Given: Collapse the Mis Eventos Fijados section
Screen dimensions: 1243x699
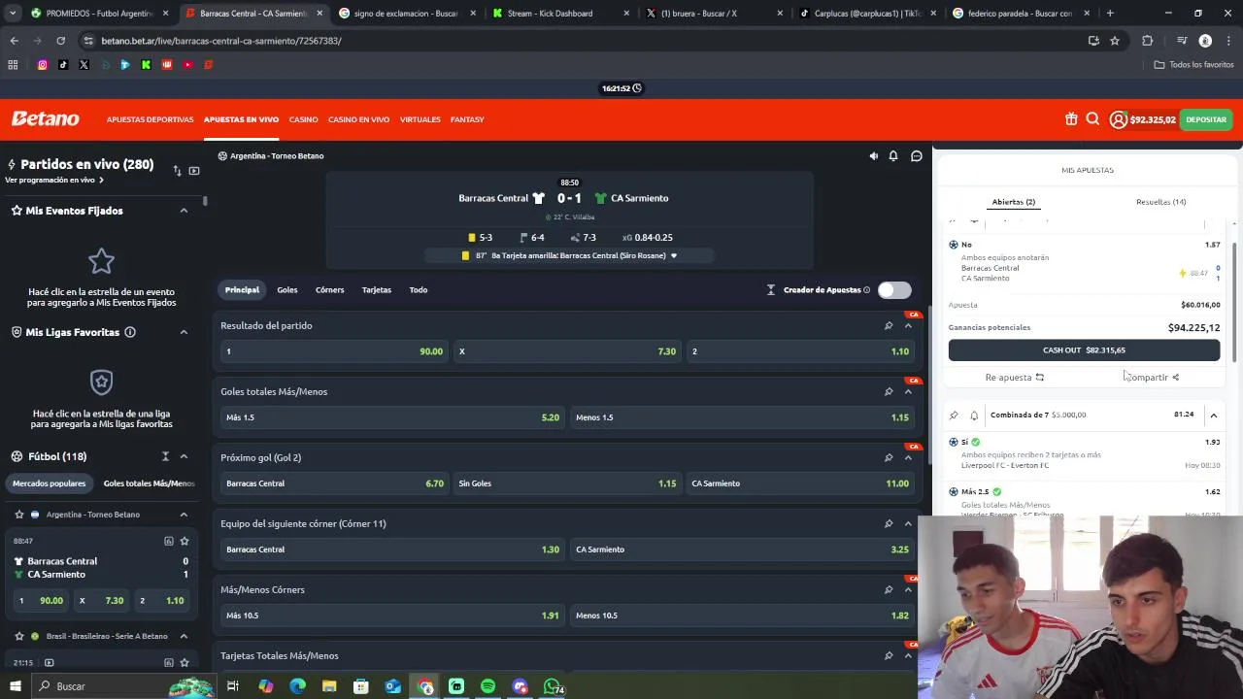Looking at the screenshot, I should (x=184, y=211).
